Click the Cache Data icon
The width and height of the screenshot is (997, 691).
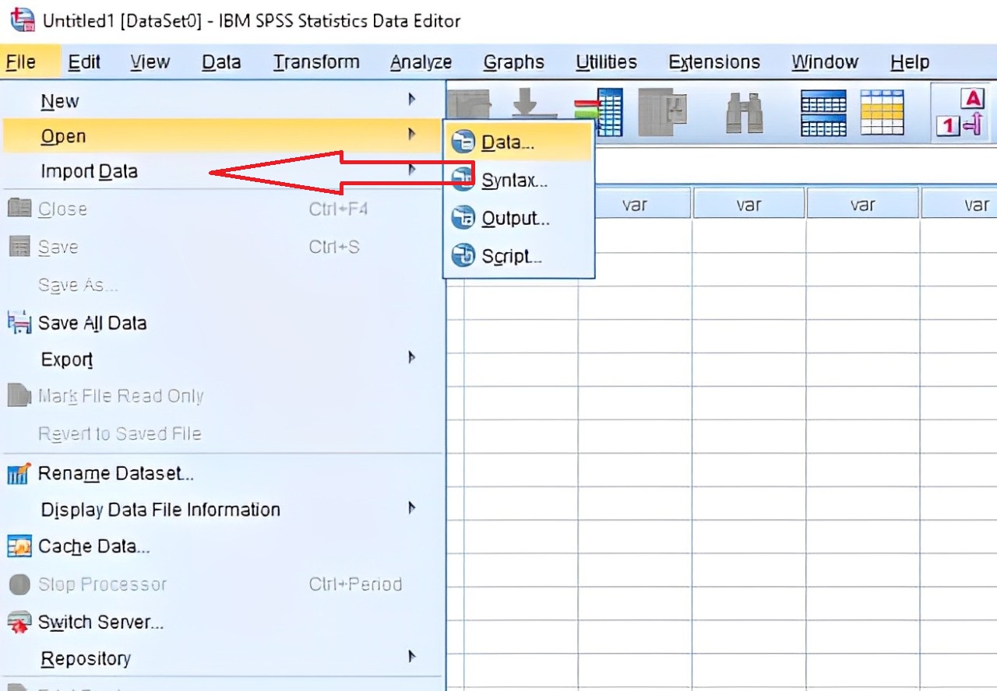19,546
